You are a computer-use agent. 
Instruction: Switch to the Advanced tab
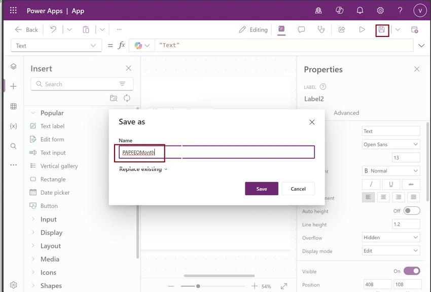coord(346,113)
